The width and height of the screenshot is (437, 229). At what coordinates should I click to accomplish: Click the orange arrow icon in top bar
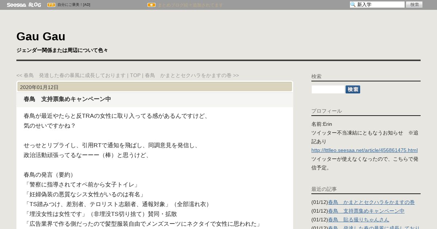click(151, 5)
